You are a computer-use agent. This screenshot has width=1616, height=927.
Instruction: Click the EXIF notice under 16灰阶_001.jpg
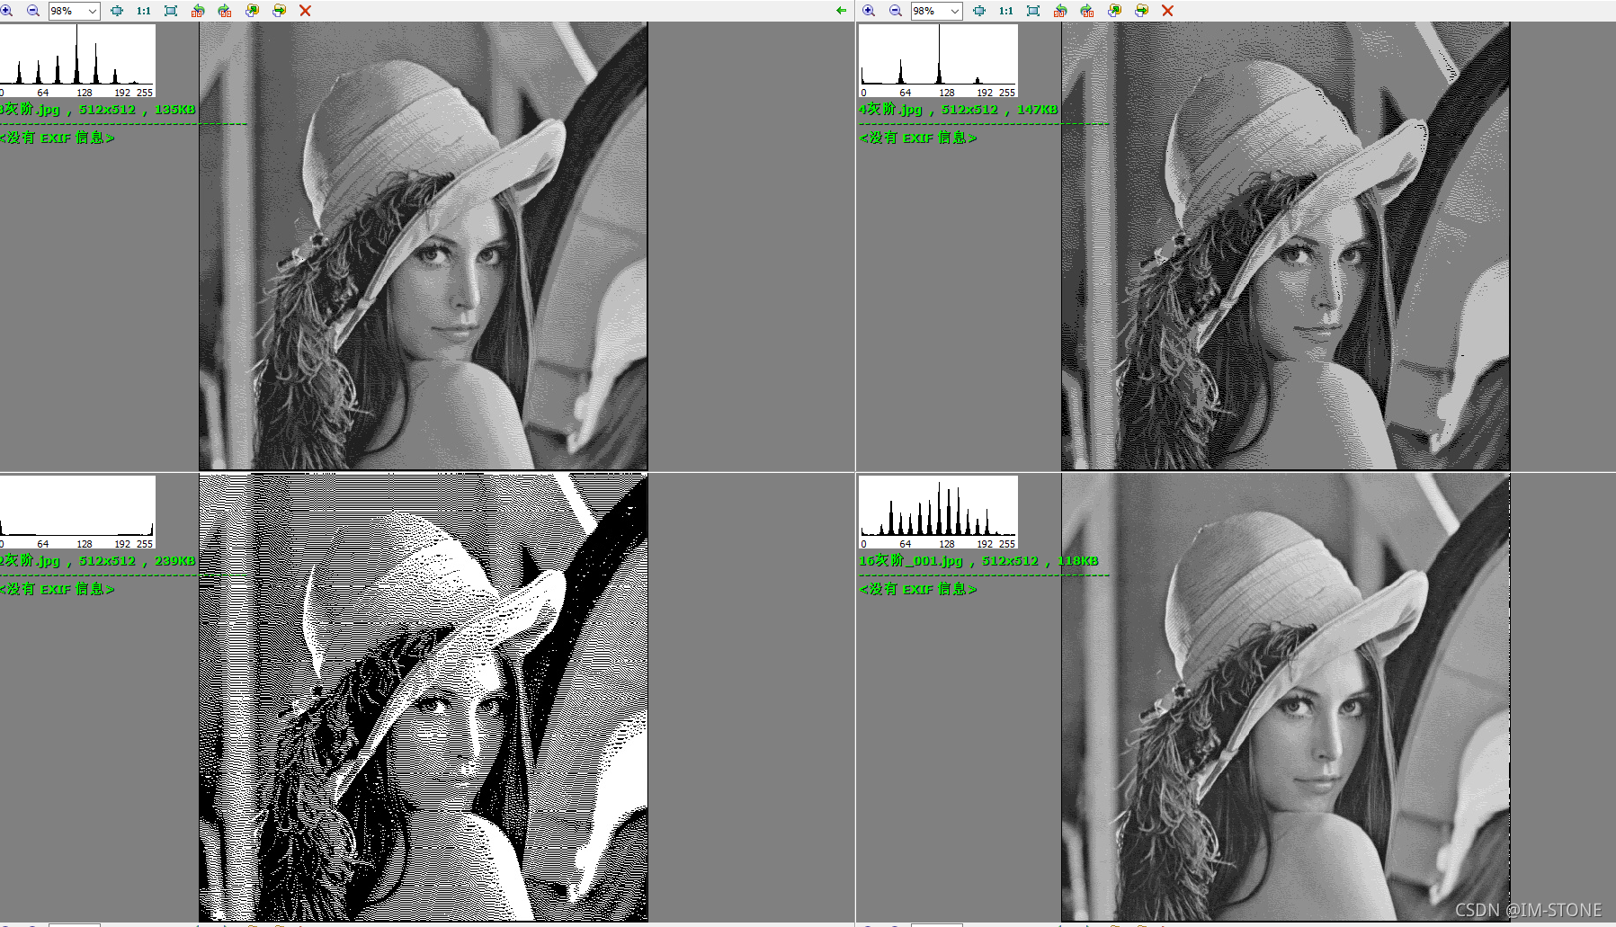[917, 589]
